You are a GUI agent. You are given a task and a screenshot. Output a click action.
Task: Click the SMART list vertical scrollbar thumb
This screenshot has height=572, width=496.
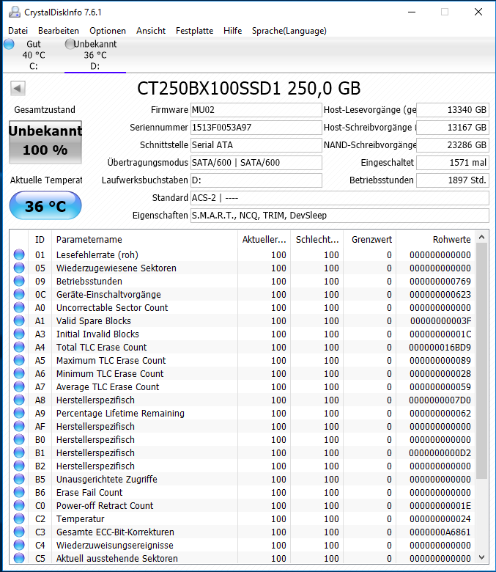pyautogui.click(x=482, y=361)
